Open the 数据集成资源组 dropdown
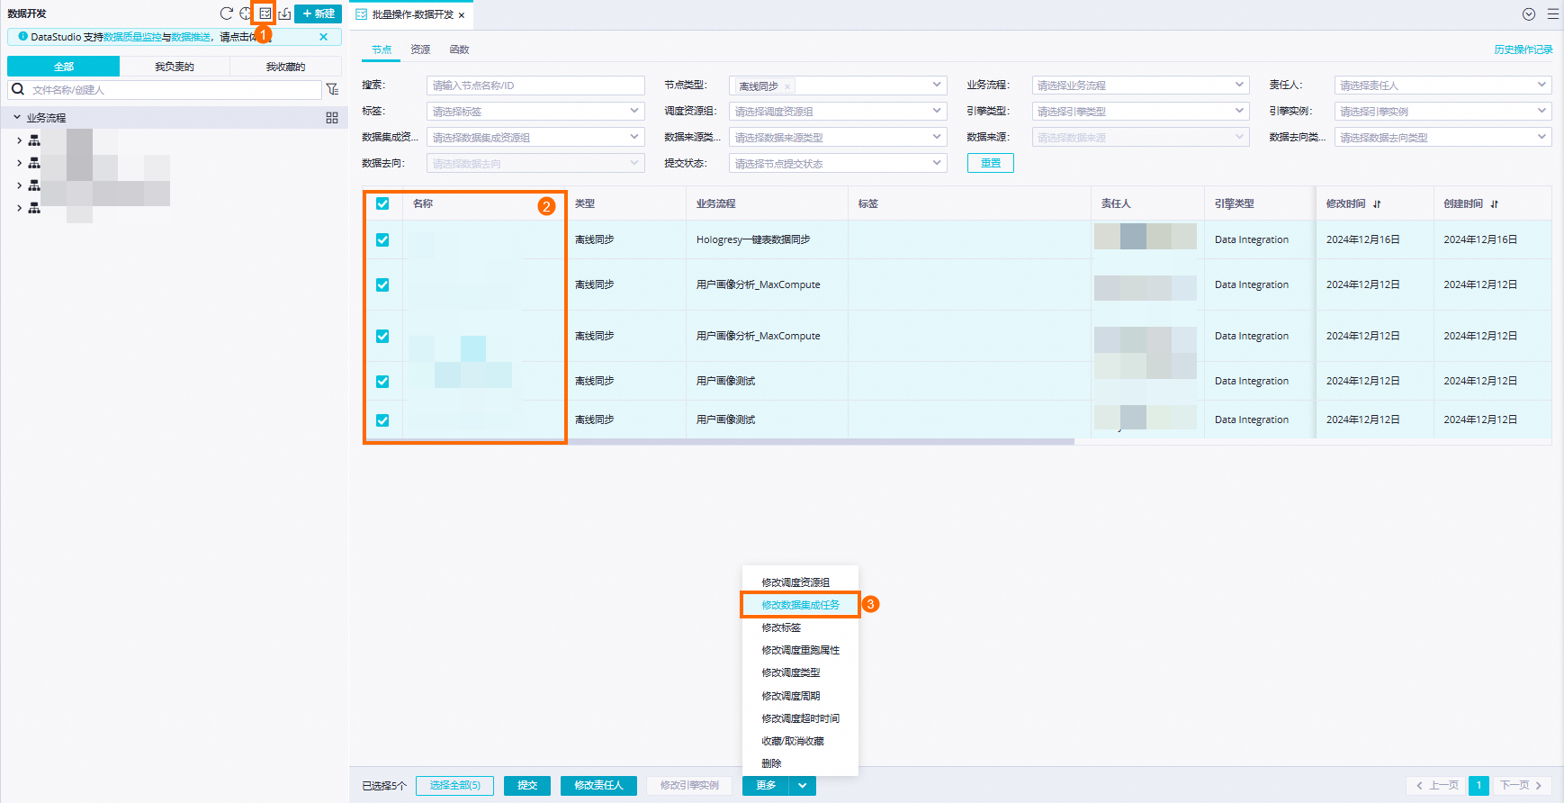This screenshot has width=1564, height=803. pos(535,138)
